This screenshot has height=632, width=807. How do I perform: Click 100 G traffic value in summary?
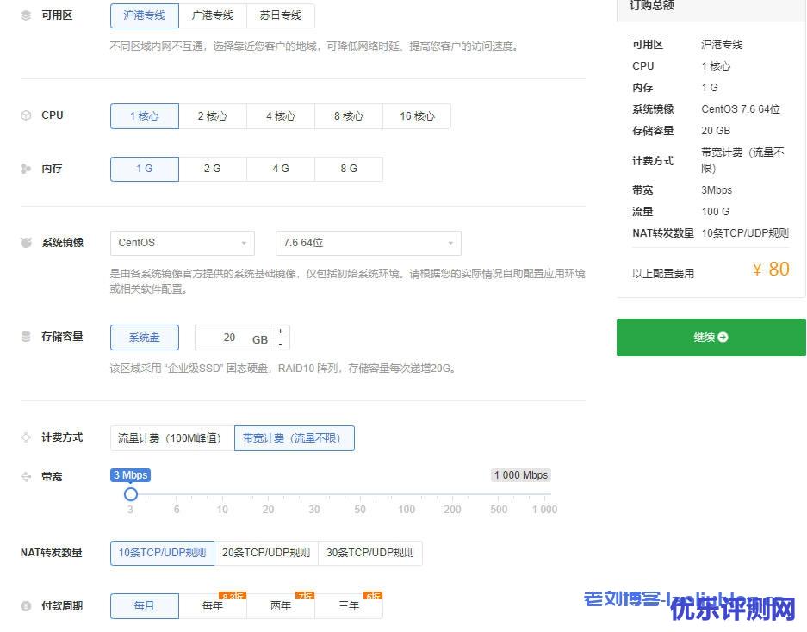coord(716,212)
